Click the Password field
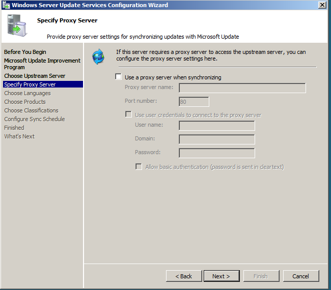 pos(217,153)
